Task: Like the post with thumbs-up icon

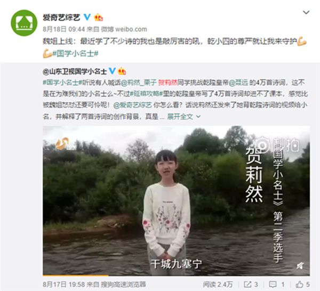Action: [x=299, y=284]
